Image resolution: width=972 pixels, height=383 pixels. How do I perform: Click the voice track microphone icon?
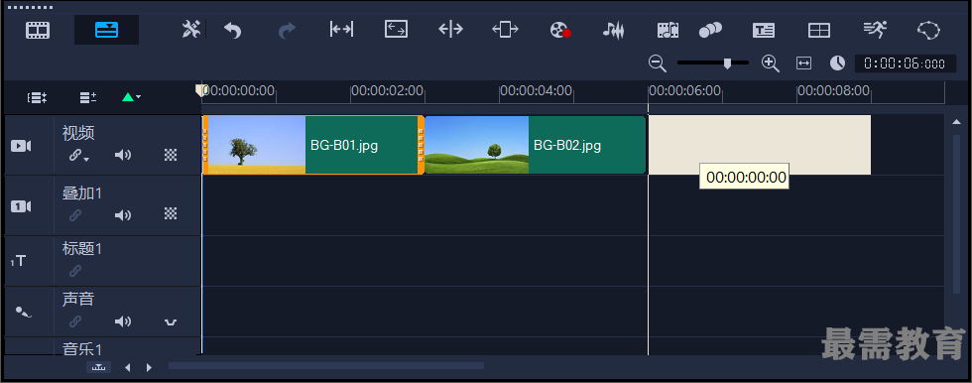[x=24, y=312]
